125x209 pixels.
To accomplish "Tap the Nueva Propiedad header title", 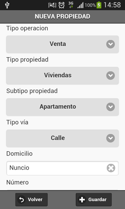I will [63, 16].
